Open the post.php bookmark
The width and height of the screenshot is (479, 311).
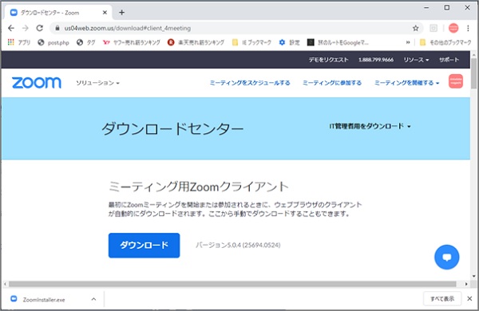point(53,42)
